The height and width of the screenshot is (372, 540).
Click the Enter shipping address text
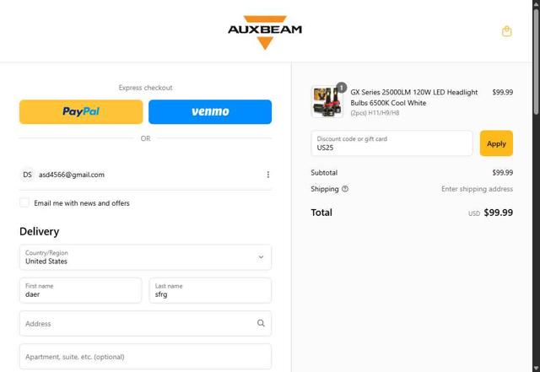(477, 189)
